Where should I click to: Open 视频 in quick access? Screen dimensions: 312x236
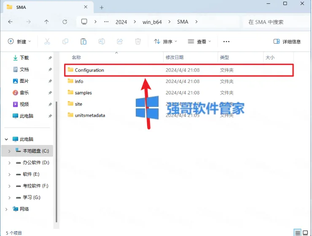pyautogui.click(x=21, y=104)
